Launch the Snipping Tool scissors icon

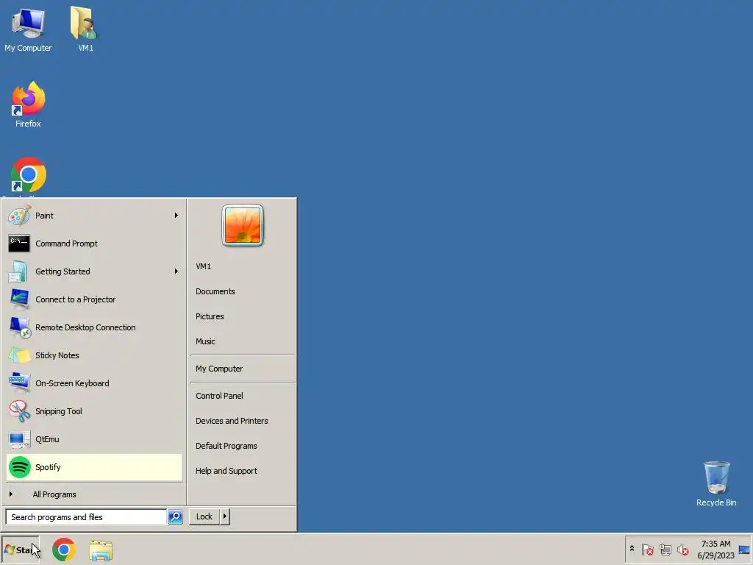tap(19, 411)
